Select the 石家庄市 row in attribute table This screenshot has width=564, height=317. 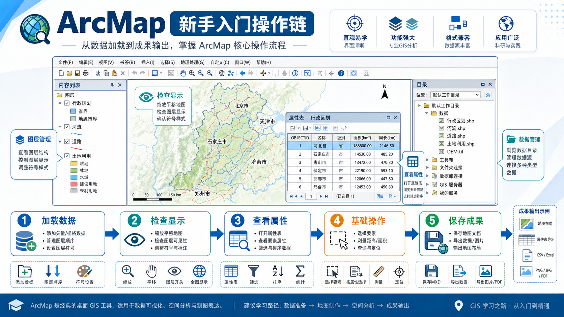click(343, 154)
